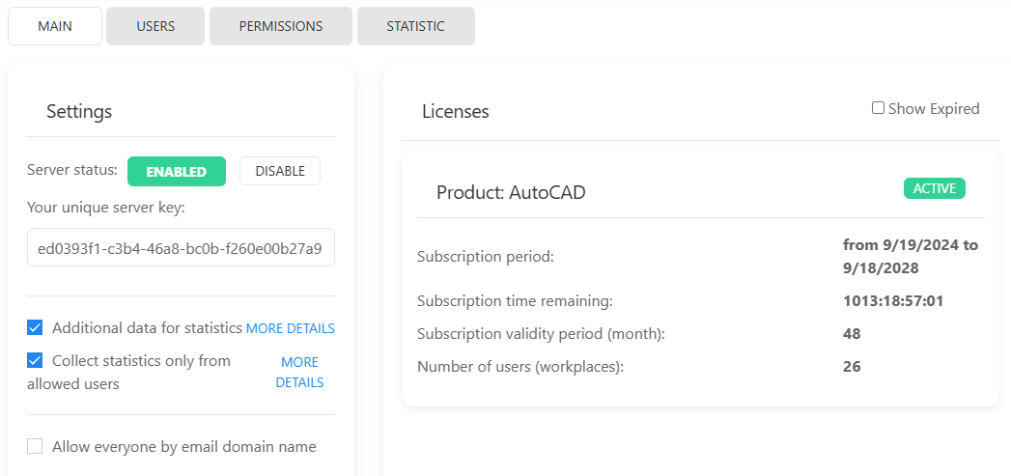The image size is (1011, 476).
Task: Check the Show Expired checkbox
Action: click(x=878, y=108)
